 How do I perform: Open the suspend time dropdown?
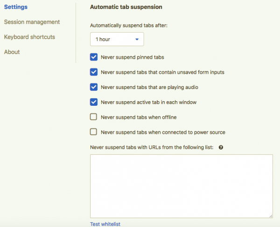point(117,40)
